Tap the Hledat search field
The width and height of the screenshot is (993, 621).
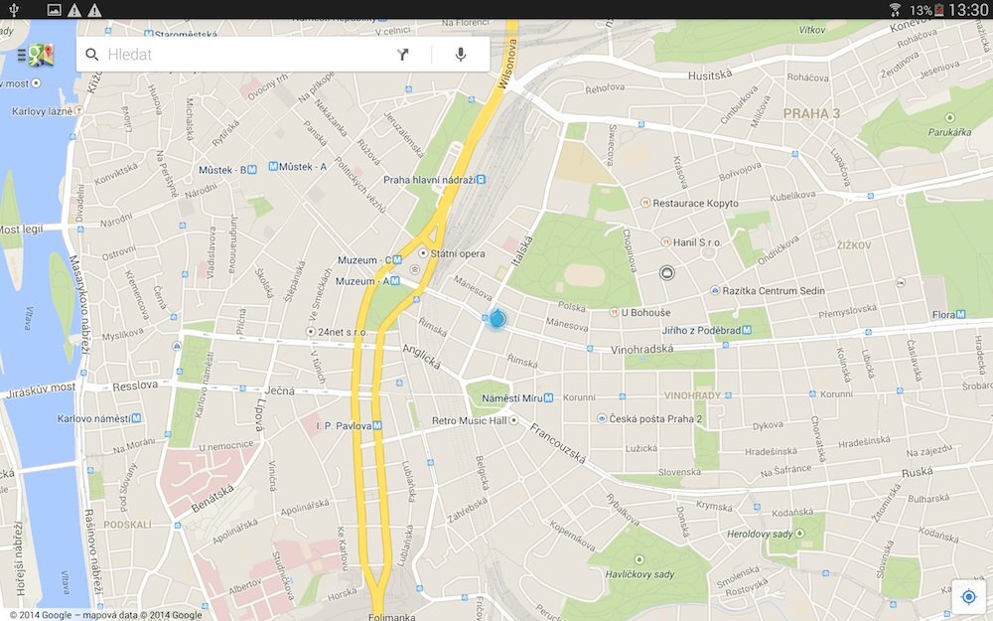pyautogui.click(x=238, y=55)
